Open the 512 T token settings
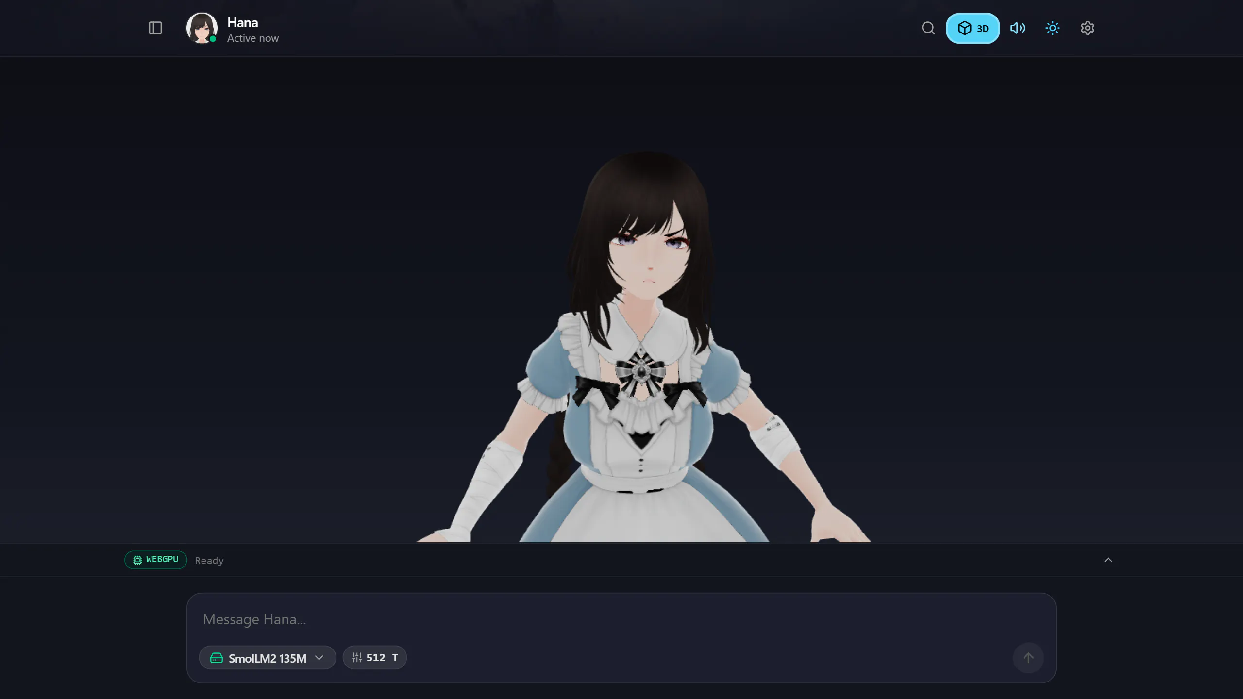Image resolution: width=1243 pixels, height=699 pixels. [x=374, y=658]
